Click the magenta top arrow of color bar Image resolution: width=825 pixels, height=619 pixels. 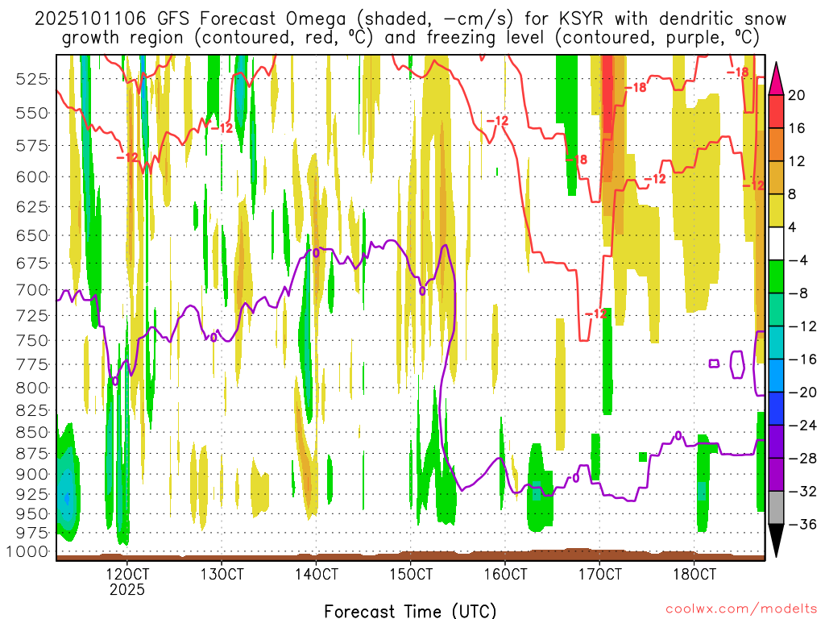pyautogui.click(x=776, y=79)
